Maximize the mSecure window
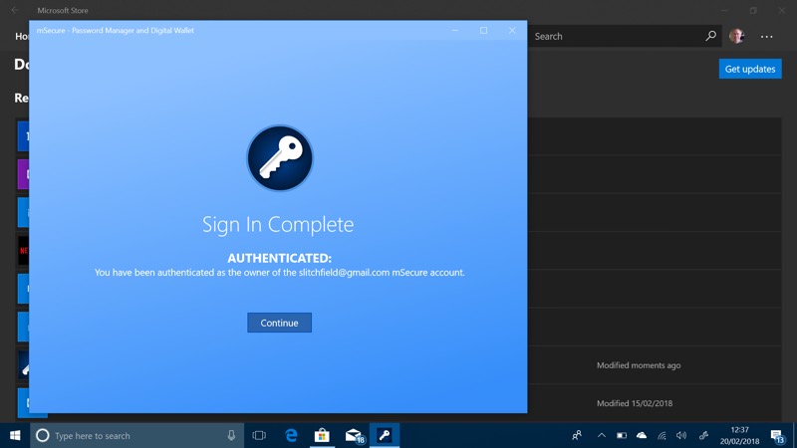Viewport: 797px width, 448px height. click(483, 31)
